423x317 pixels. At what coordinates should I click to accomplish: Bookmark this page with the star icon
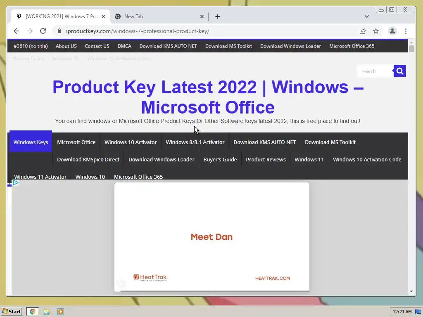coord(376,31)
